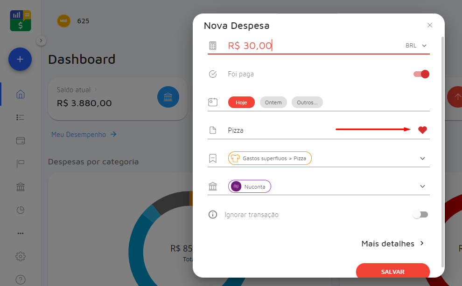Enable the Ignorar transação switch
This screenshot has width=462, height=286.
pyautogui.click(x=420, y=215)
